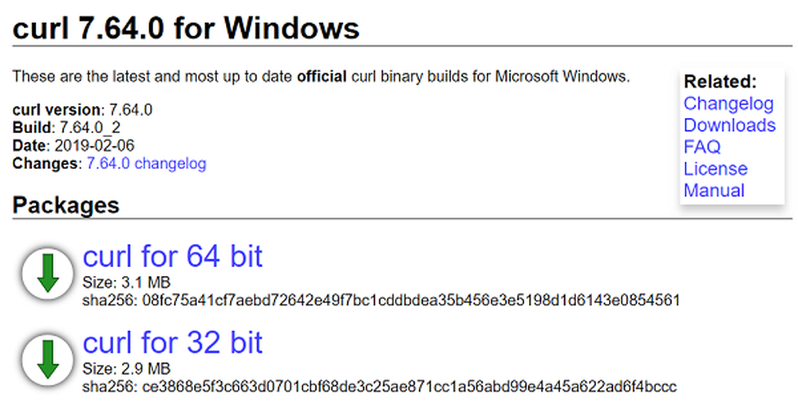Open Downloads from the Related links
The width and height of the screenshot is (798, 413).
click(x=729, y=125)
